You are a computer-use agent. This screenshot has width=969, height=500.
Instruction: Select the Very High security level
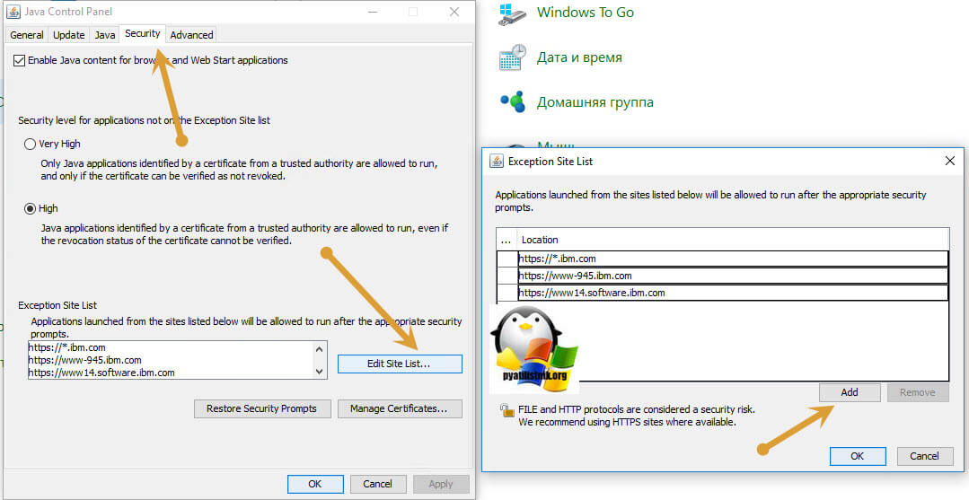[x=31, y=144]
